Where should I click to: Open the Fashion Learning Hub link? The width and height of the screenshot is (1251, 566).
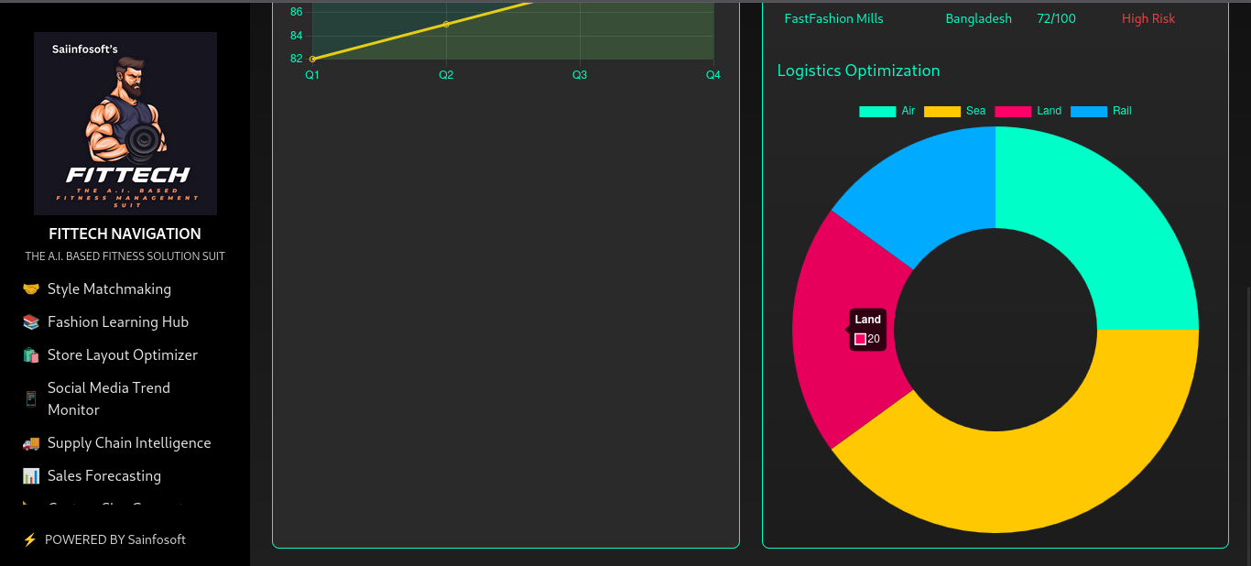click(118, 322)
